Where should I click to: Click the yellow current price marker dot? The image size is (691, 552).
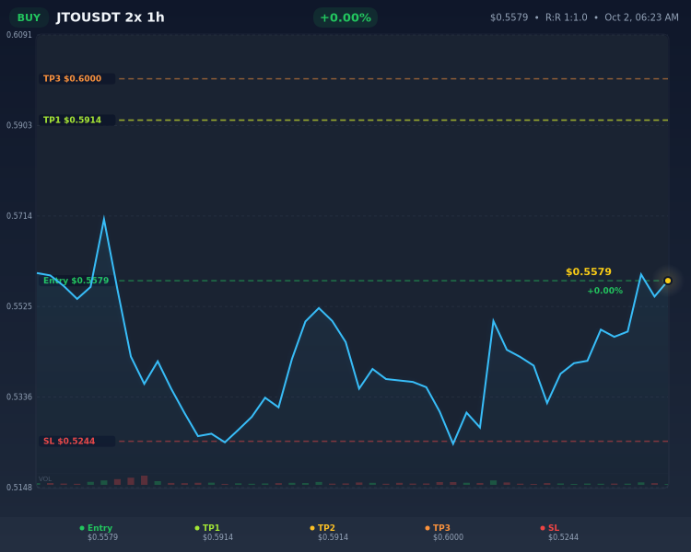point(668,281)
